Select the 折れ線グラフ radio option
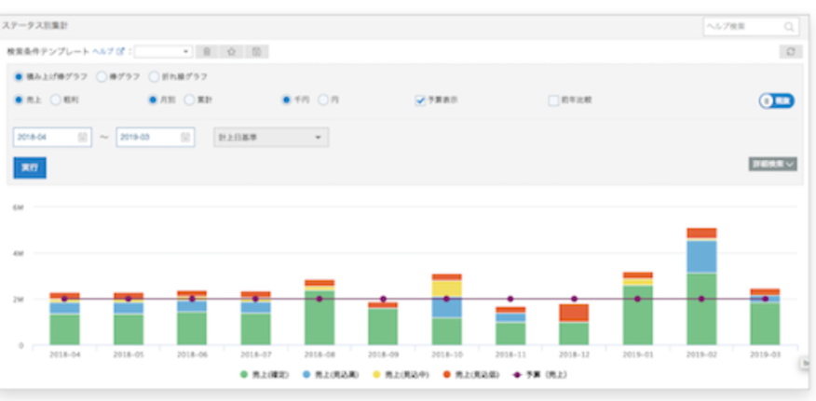This screenshot has height=401, width=816. click(154, 76)
